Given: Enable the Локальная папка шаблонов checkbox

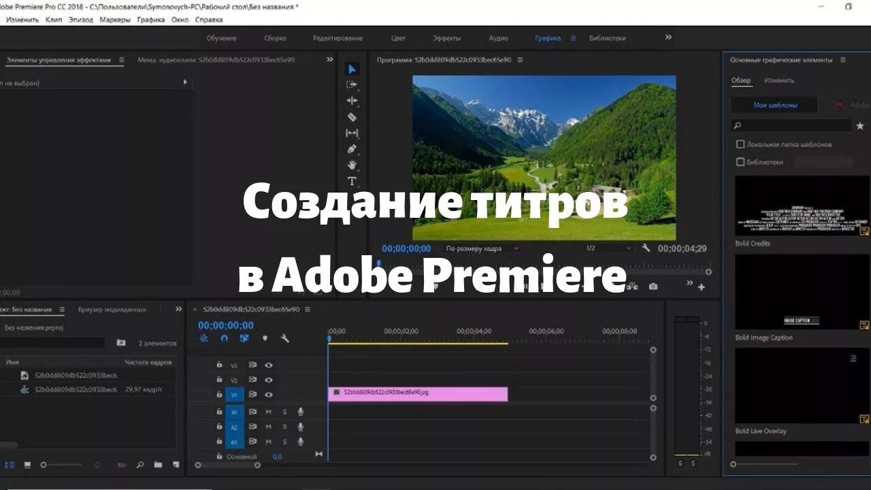Looking at the screenshot, I should (x=740, y=144).
